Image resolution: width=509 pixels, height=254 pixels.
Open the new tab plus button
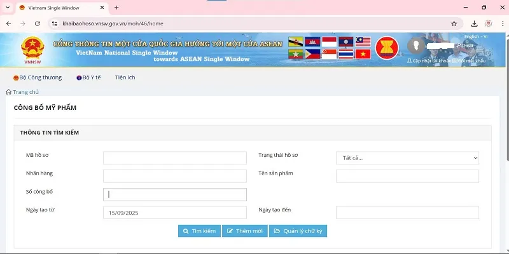click(x=116, y=8)
